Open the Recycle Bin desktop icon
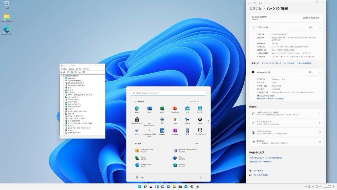Screen dimensions: 337x190 pyautogui.click(x=6, y=4)
